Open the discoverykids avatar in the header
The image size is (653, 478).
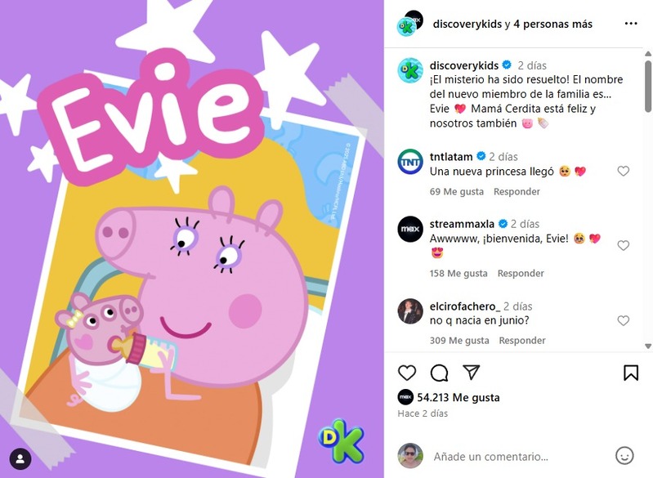point(406,27)
